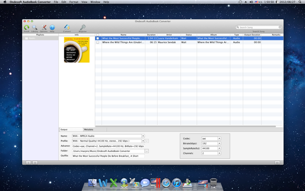The height and width of the screenshot is (191, 305).
Task: Launch Safari from the dock
Action: click(166, 183)
